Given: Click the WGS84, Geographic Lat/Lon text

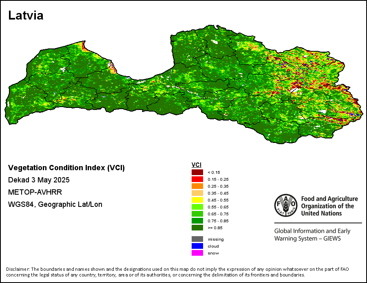Looking at the screenshot, I should coord(55,204).
